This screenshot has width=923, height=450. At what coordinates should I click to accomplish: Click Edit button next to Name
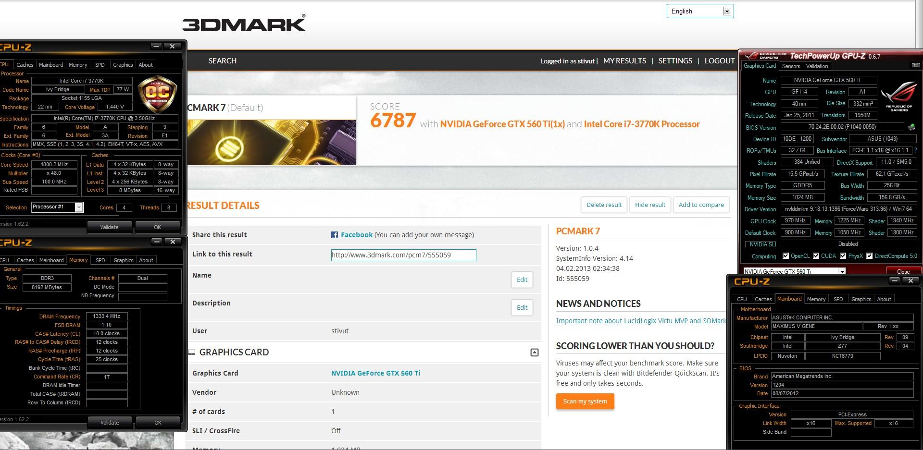[x=522, y=280]
